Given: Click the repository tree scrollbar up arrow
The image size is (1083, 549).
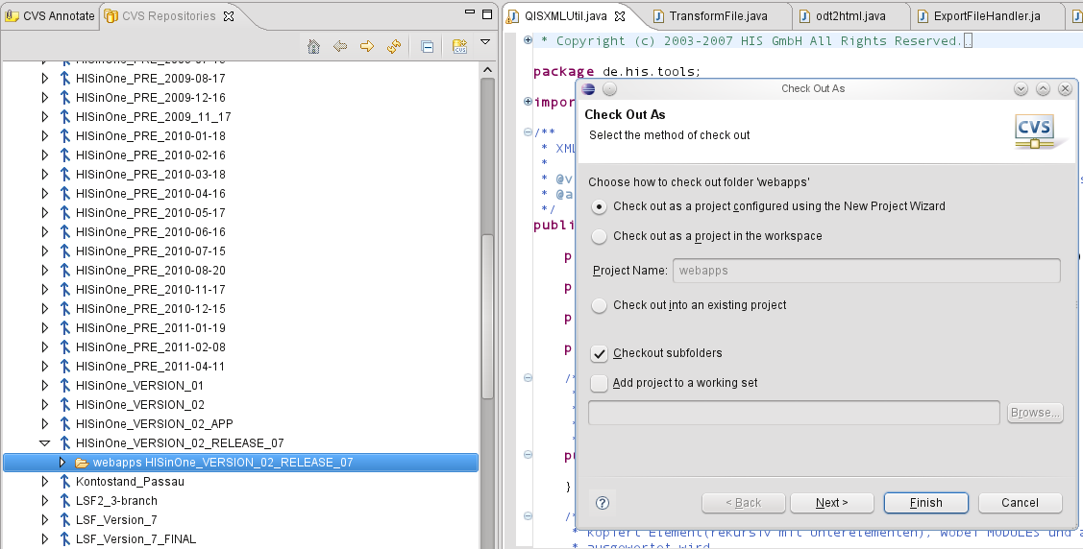Looking at the screenshot, I should pos(487,70).
